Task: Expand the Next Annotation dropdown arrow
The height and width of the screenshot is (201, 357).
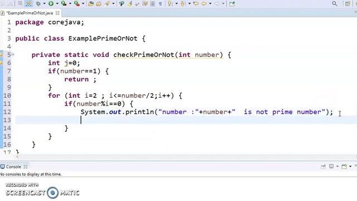Action: pos(176,3)
